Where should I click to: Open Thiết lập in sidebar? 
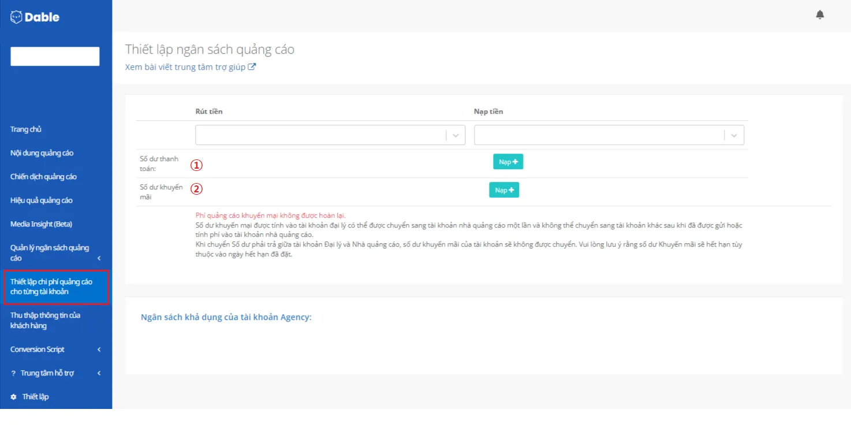click(x=35, y=397)
